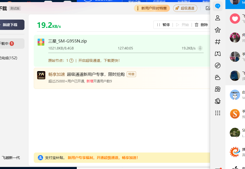Image resolution: width=245 pixels, height=169 pixels.
Task: Click 超过25000+用户已开通 text
Action: [x=66, y=81]
